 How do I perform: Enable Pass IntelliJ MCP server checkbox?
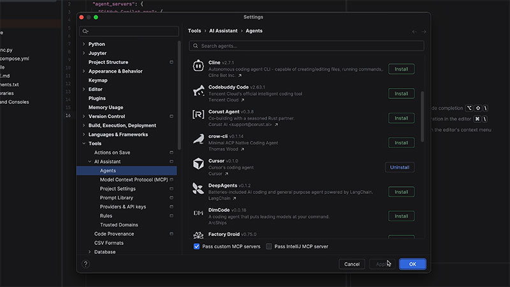click(268, 246)
